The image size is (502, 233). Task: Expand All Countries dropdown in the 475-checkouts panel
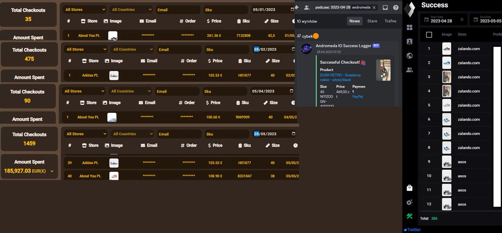tap(132, 49)
